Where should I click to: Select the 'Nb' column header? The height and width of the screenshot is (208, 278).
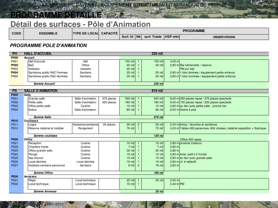pos(138,37)
